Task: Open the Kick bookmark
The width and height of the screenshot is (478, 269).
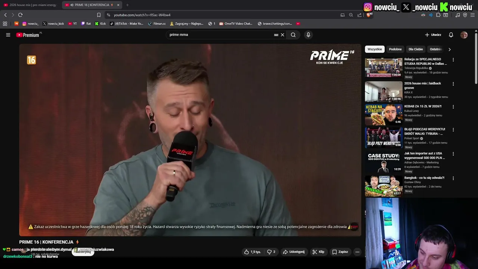Action: pos(100,24)
